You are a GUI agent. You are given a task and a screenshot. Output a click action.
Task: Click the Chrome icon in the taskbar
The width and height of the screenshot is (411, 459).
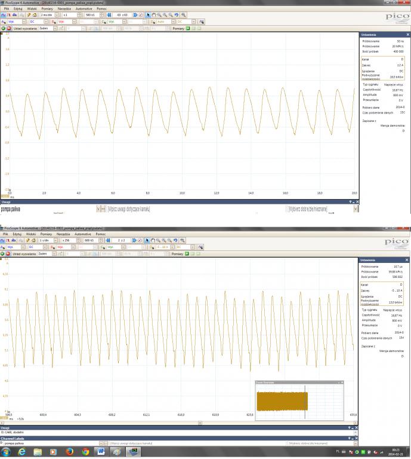[84, 452]
